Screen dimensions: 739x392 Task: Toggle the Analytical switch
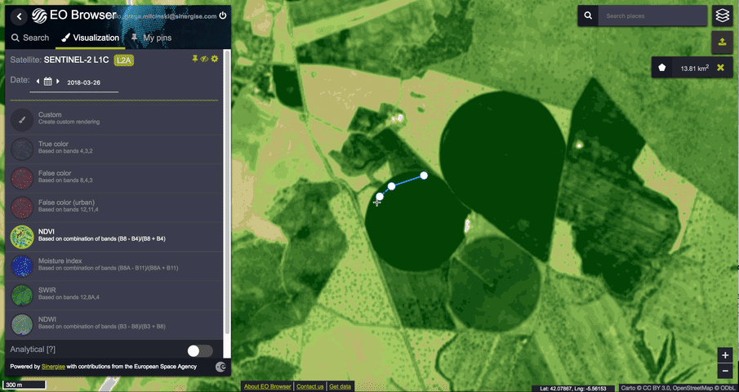point(200,350)
